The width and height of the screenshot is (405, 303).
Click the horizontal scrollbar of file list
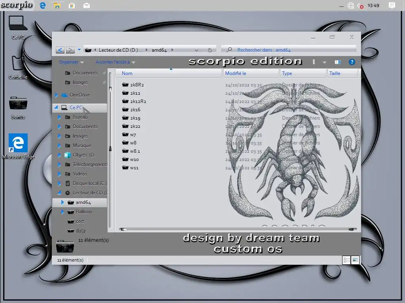click(238, 229)
